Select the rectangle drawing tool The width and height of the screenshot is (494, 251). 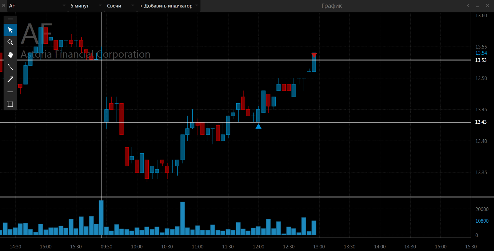pyautogui.click(x=10, y=104)
